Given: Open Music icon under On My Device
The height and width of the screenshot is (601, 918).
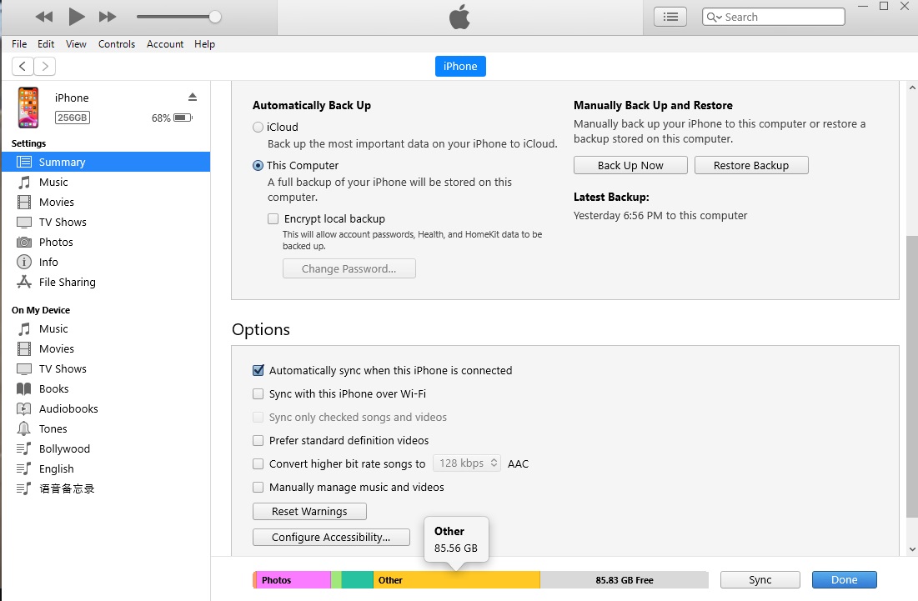Looking at the screenshot, I should coord(24,329).
